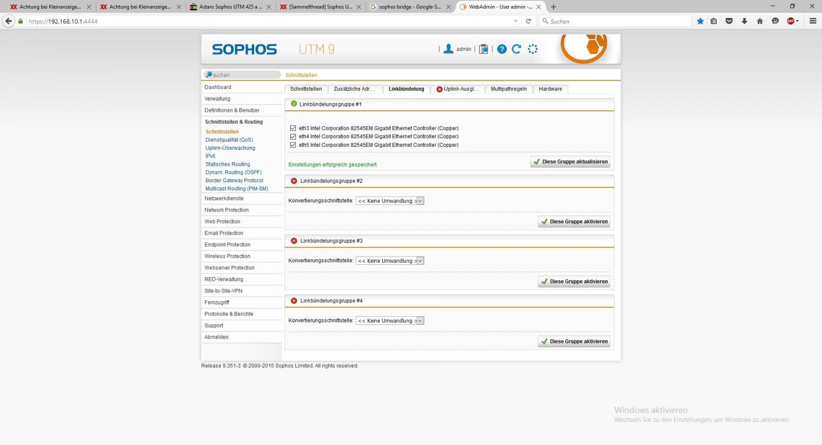Image resolution: width=822 pixels, height=445 pixels.
Task: Close the Astaro Sophos UTM 425 browser tab
Action: pyautogui.click(x=269, y=7)
